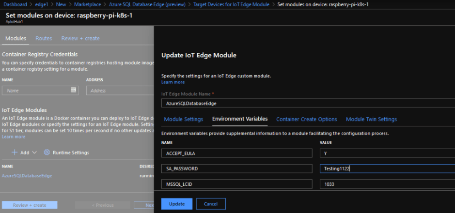Viewport: 455px width, 213px height.
Task: Click the SA_PASSWORD value field
Action: 387,168
